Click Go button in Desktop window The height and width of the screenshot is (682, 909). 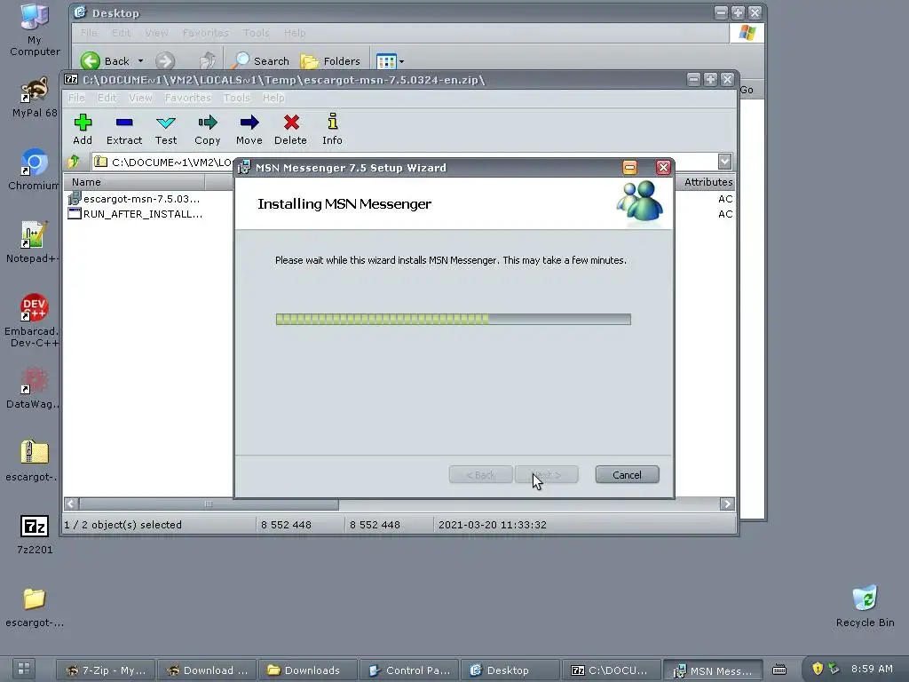coord(747,90)
